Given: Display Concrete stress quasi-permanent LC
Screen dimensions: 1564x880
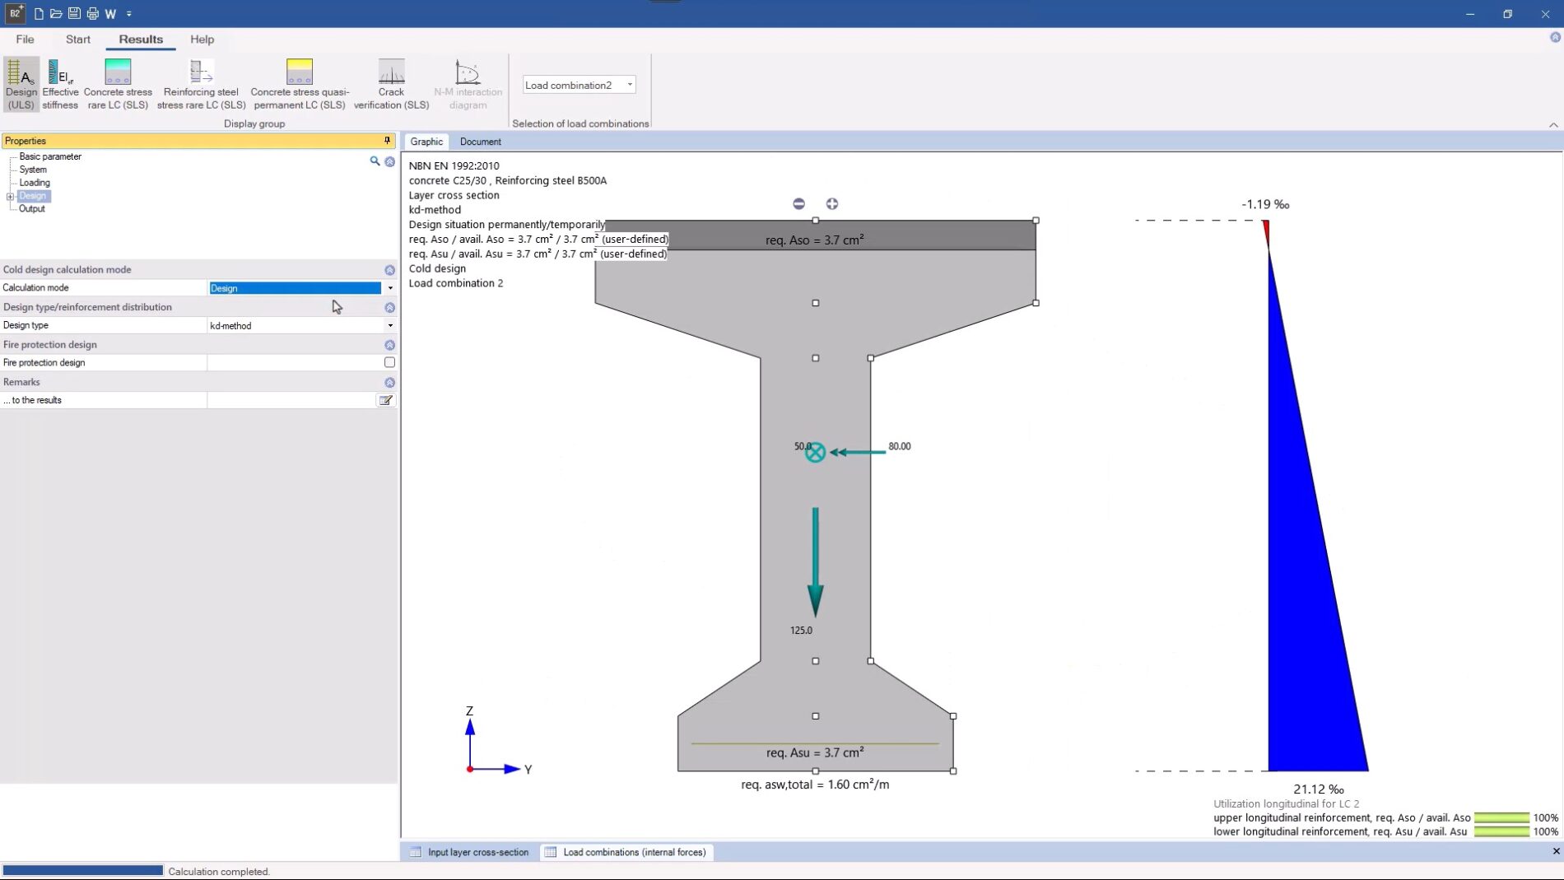Looking at the screenshot, I should coord(299,83).
